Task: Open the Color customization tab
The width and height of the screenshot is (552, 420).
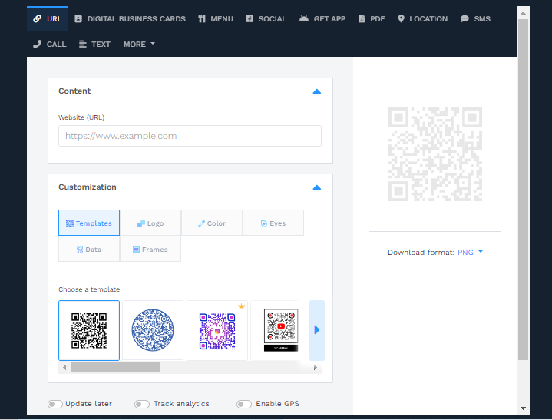Action: coord(212,223)
